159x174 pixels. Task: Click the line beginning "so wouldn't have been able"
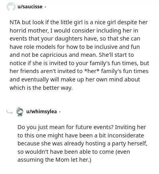pyautogui.click(x=74, y=152)
